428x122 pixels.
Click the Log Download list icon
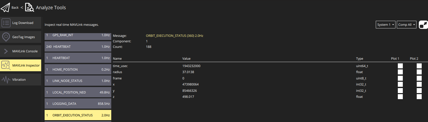coord(6,23)
